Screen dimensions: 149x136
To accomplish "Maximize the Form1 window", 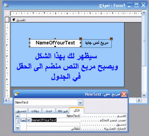I will point(136,6).
